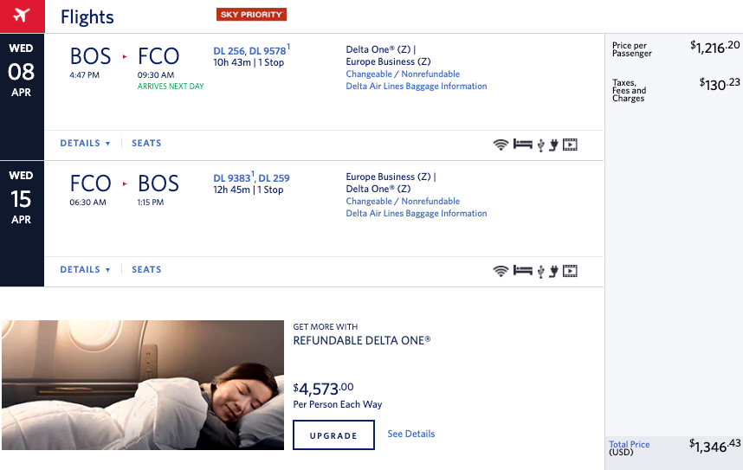Screen dimensions: 743x470
Task: Click the Wi-Fi icon for the BOS–FCO flight
Action: [501, 145]
